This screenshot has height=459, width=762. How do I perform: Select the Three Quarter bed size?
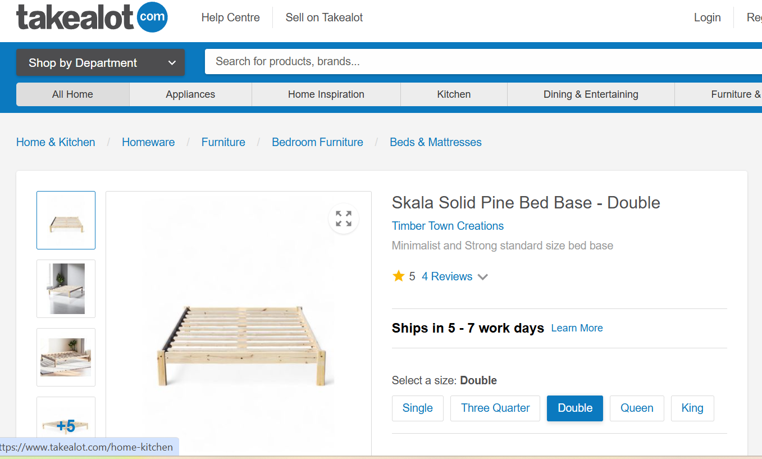[495, 408]
